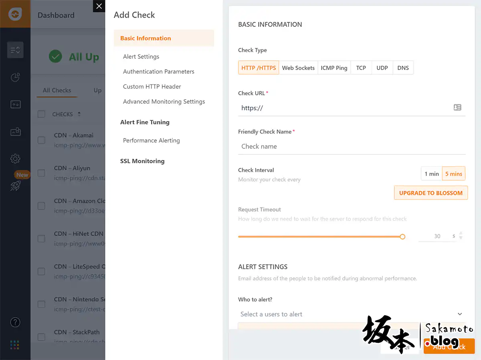This screenshot has width=481, height=360.
Task: Open the checks list sidebar icon
Action: (x=15, y=50)
